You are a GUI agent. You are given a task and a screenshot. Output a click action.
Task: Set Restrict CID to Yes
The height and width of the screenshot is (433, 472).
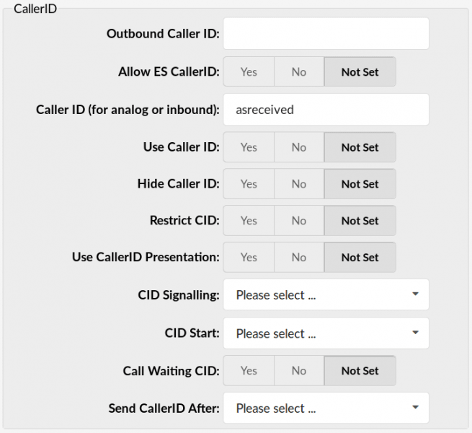tap(249, 221)
